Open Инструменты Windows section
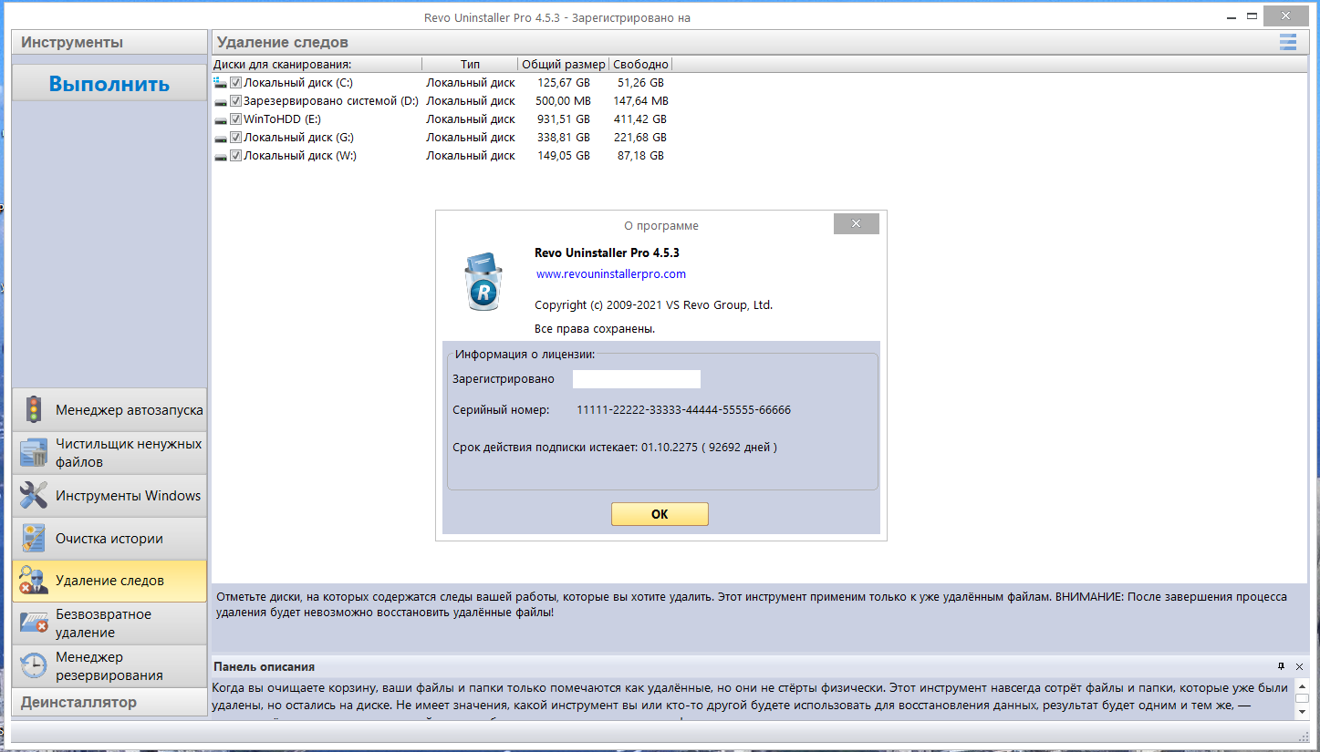 tap(109, 495)
